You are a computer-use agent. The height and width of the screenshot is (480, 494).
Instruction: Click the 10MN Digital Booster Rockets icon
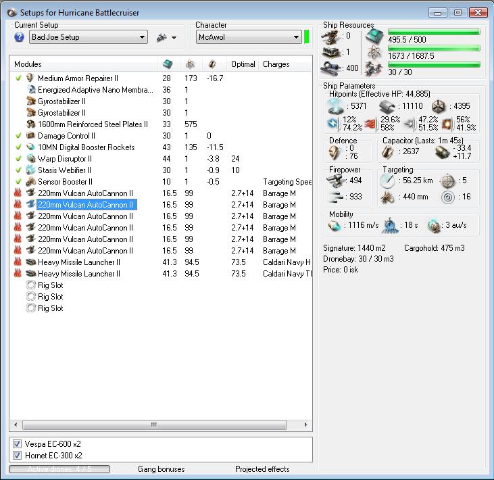tap(30, 147)
